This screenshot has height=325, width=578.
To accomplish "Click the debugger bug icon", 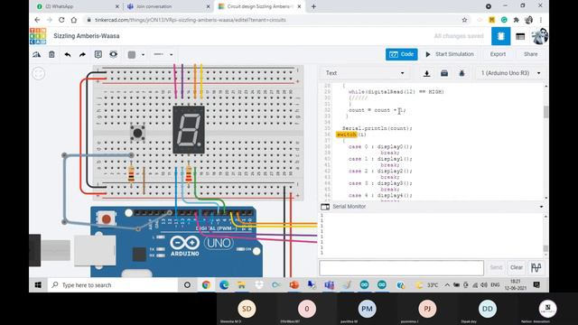I will pyautogui.click(x=461, y=73).
